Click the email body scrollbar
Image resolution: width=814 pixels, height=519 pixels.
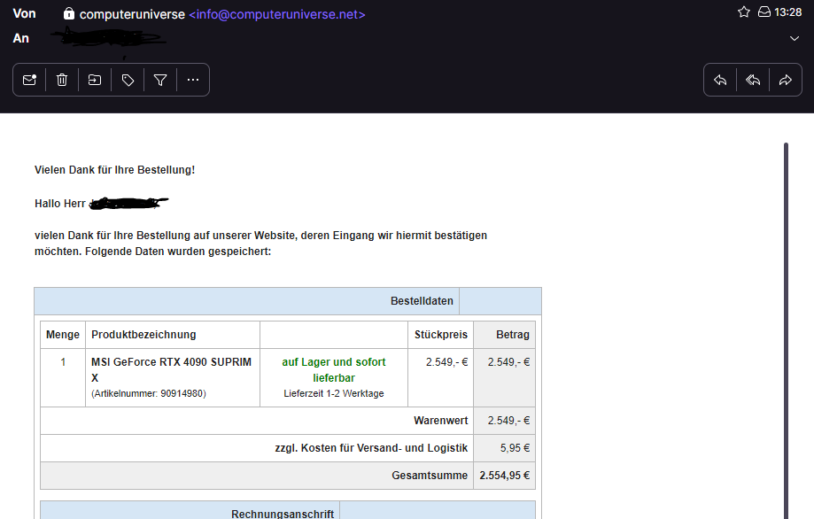click(785, 328)
